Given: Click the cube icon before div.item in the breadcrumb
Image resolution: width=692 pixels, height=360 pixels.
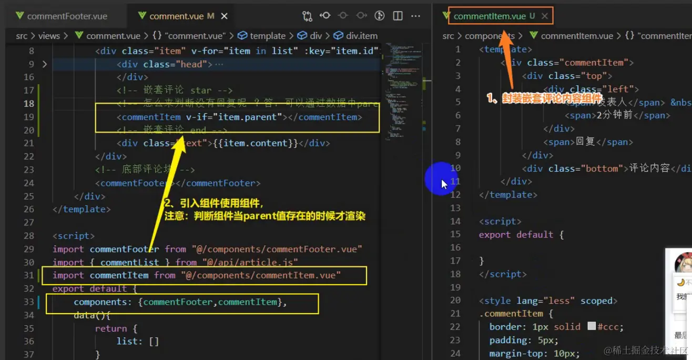Looking at the screenshot, I should 338,36.
